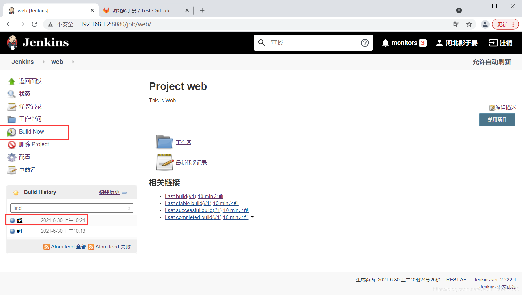
Task: Open the Last build(#1) link
Action: click(194, 197)
